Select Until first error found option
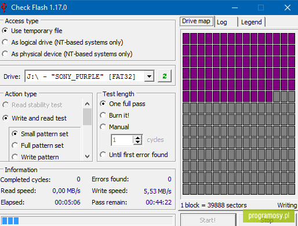298x226 pixels. [134, 155]
